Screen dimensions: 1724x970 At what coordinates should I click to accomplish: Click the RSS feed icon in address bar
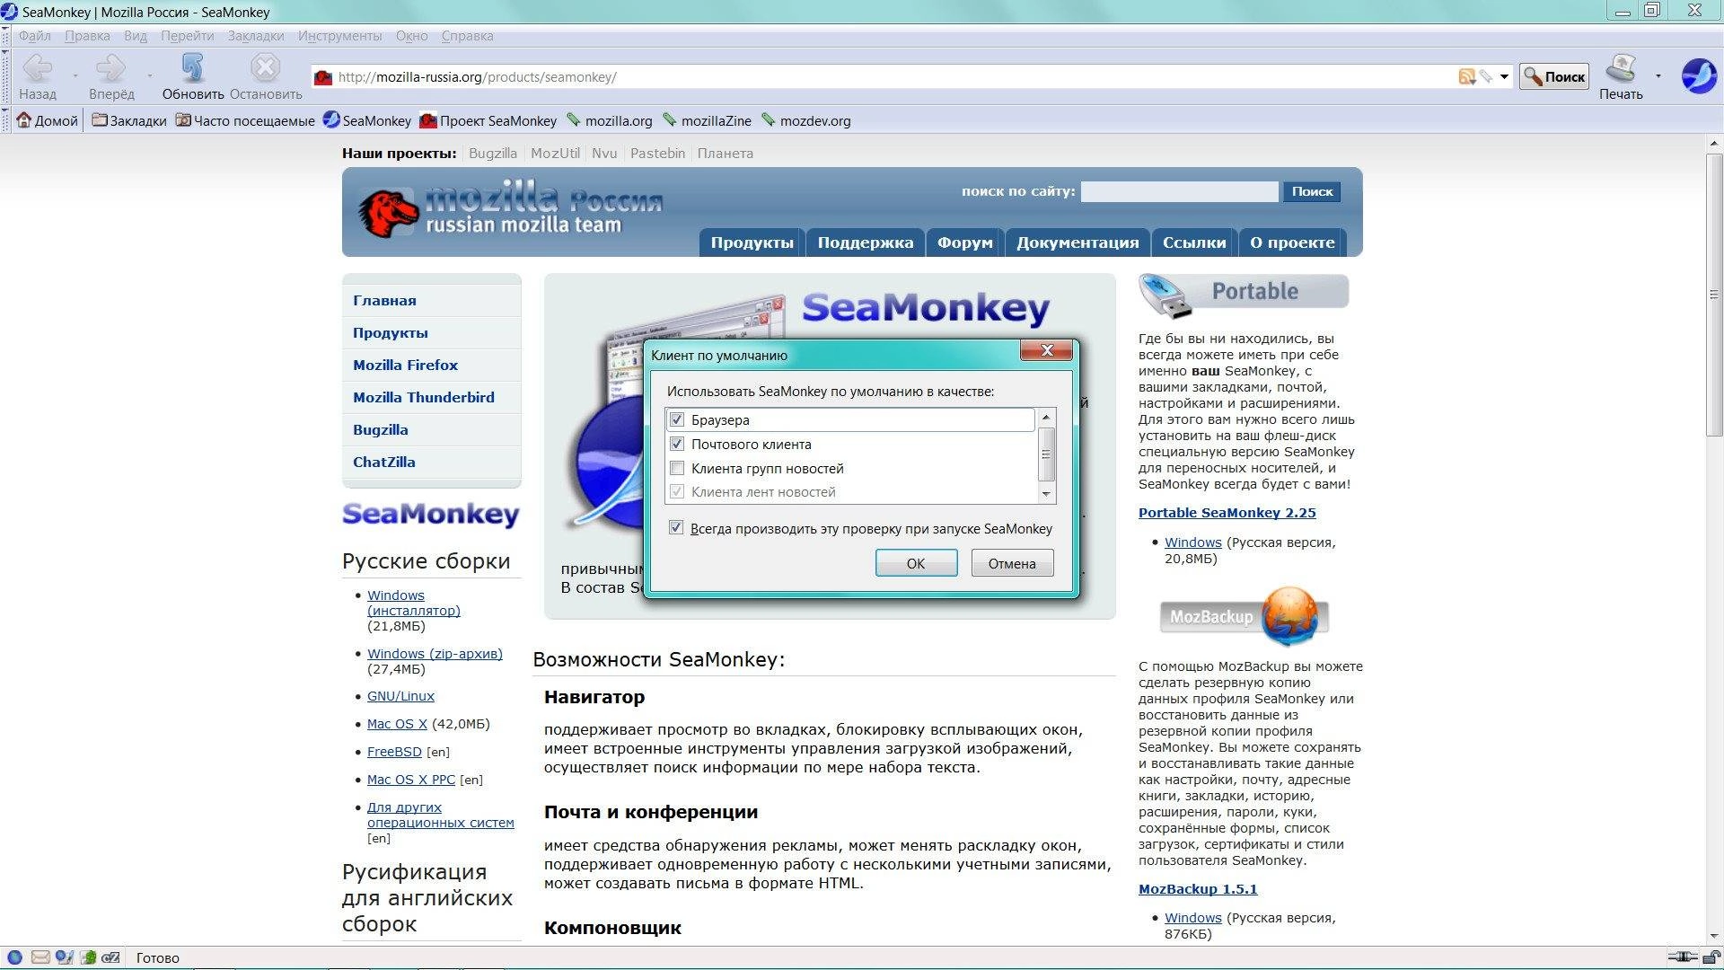[1466, 77]
